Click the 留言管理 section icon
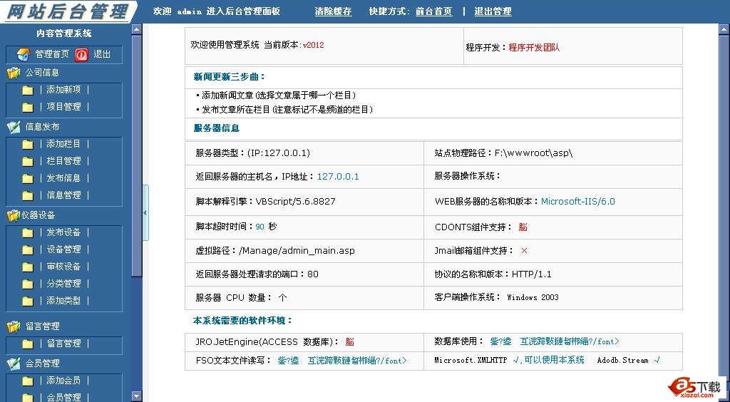730x402 pixels. click(14, 326)
